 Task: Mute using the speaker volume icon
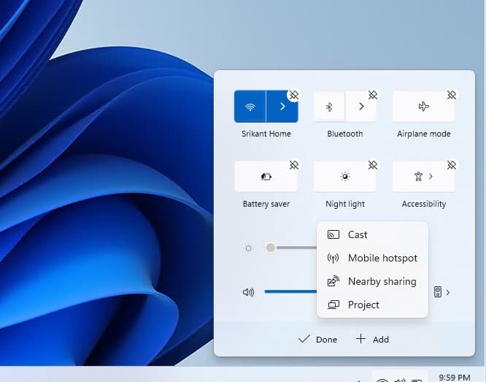[248, 292]
